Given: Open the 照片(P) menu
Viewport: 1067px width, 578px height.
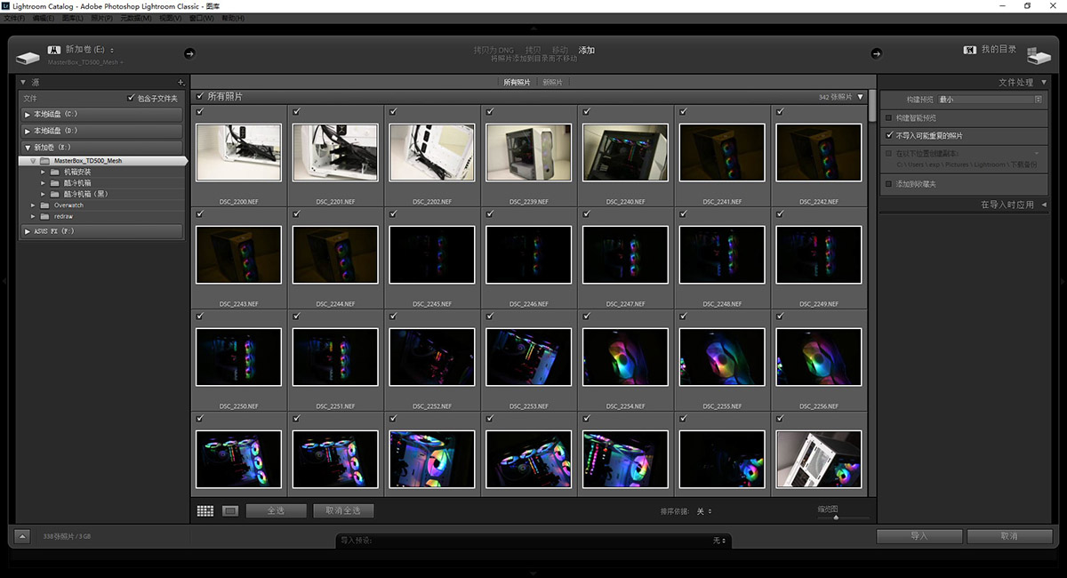Looking at the screenshot, I should [101, 18].
